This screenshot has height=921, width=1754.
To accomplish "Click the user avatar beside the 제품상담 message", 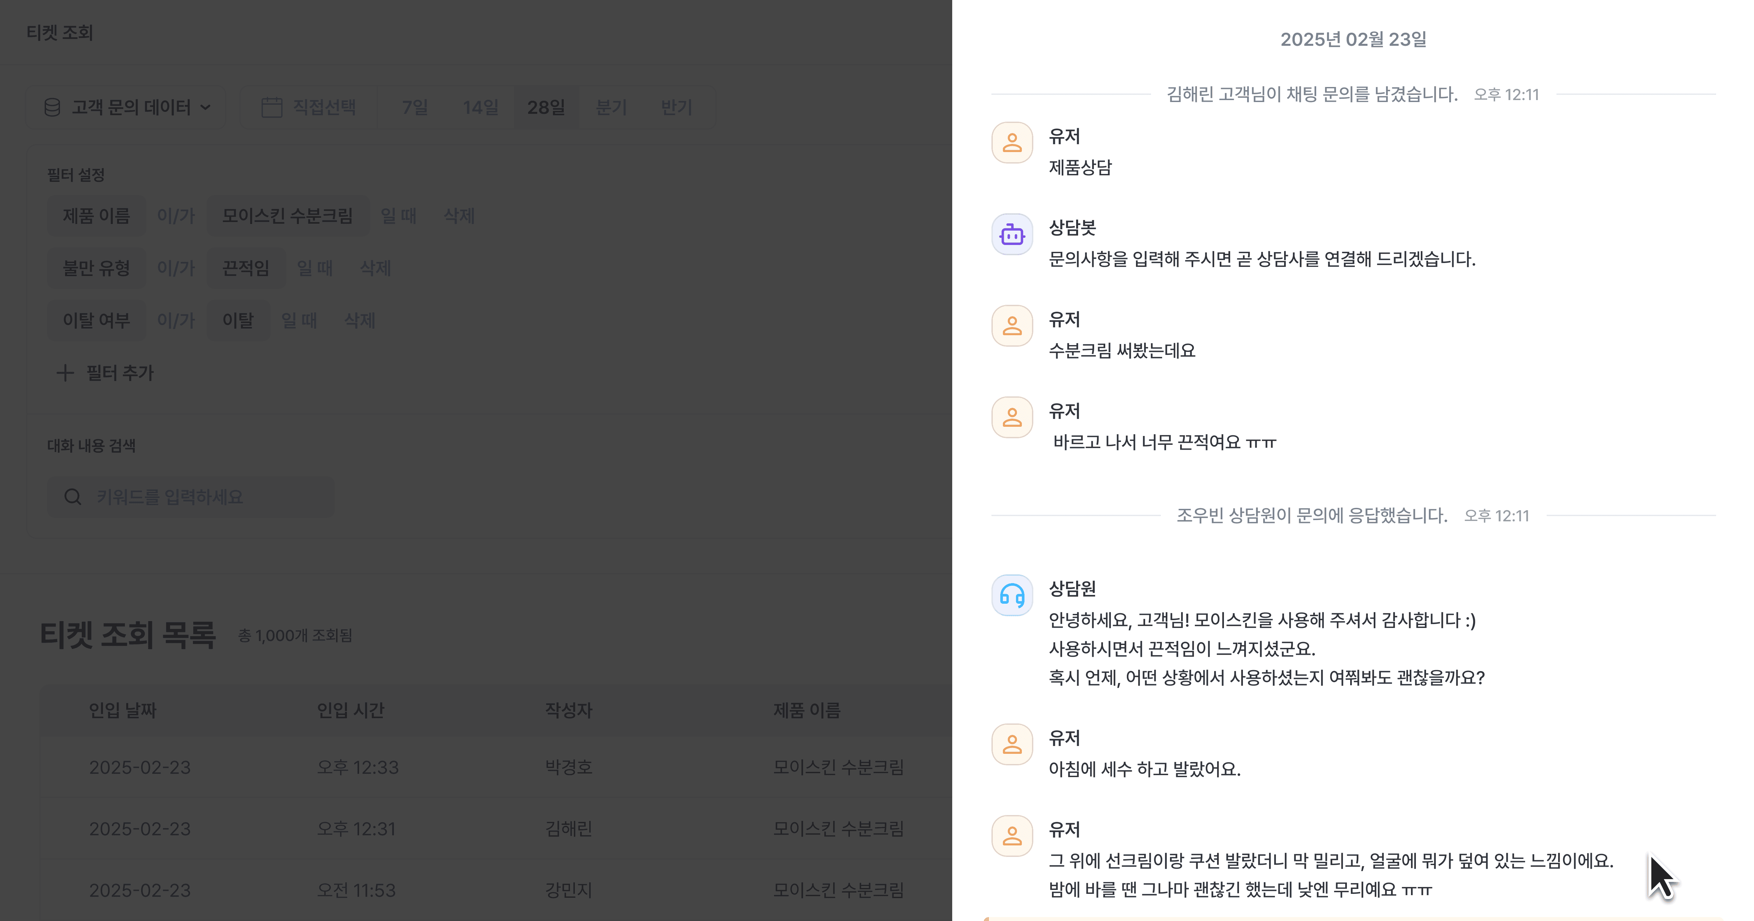I will point(1012,142).
